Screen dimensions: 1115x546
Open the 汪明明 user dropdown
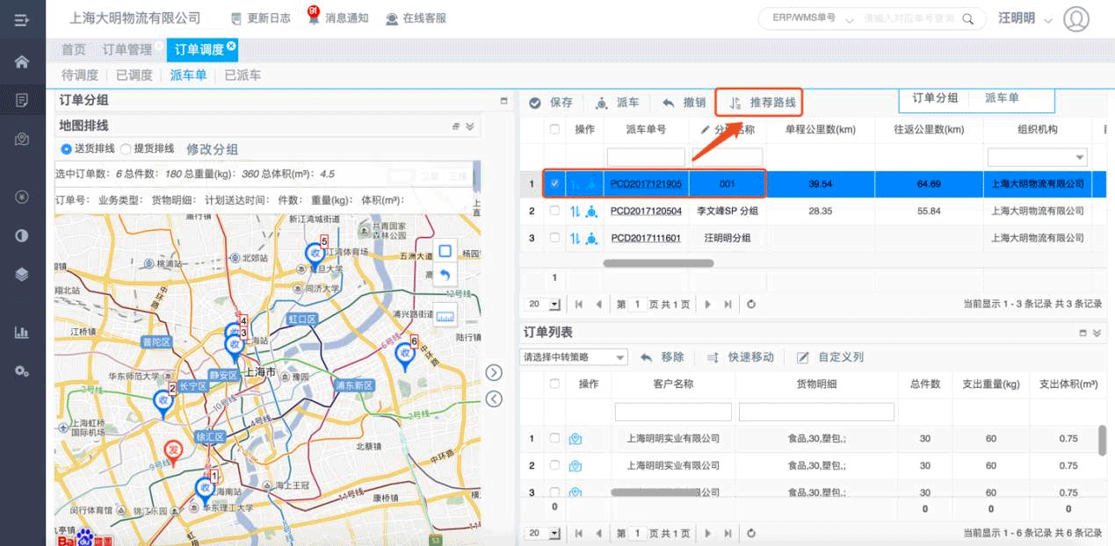point(1025,18)
